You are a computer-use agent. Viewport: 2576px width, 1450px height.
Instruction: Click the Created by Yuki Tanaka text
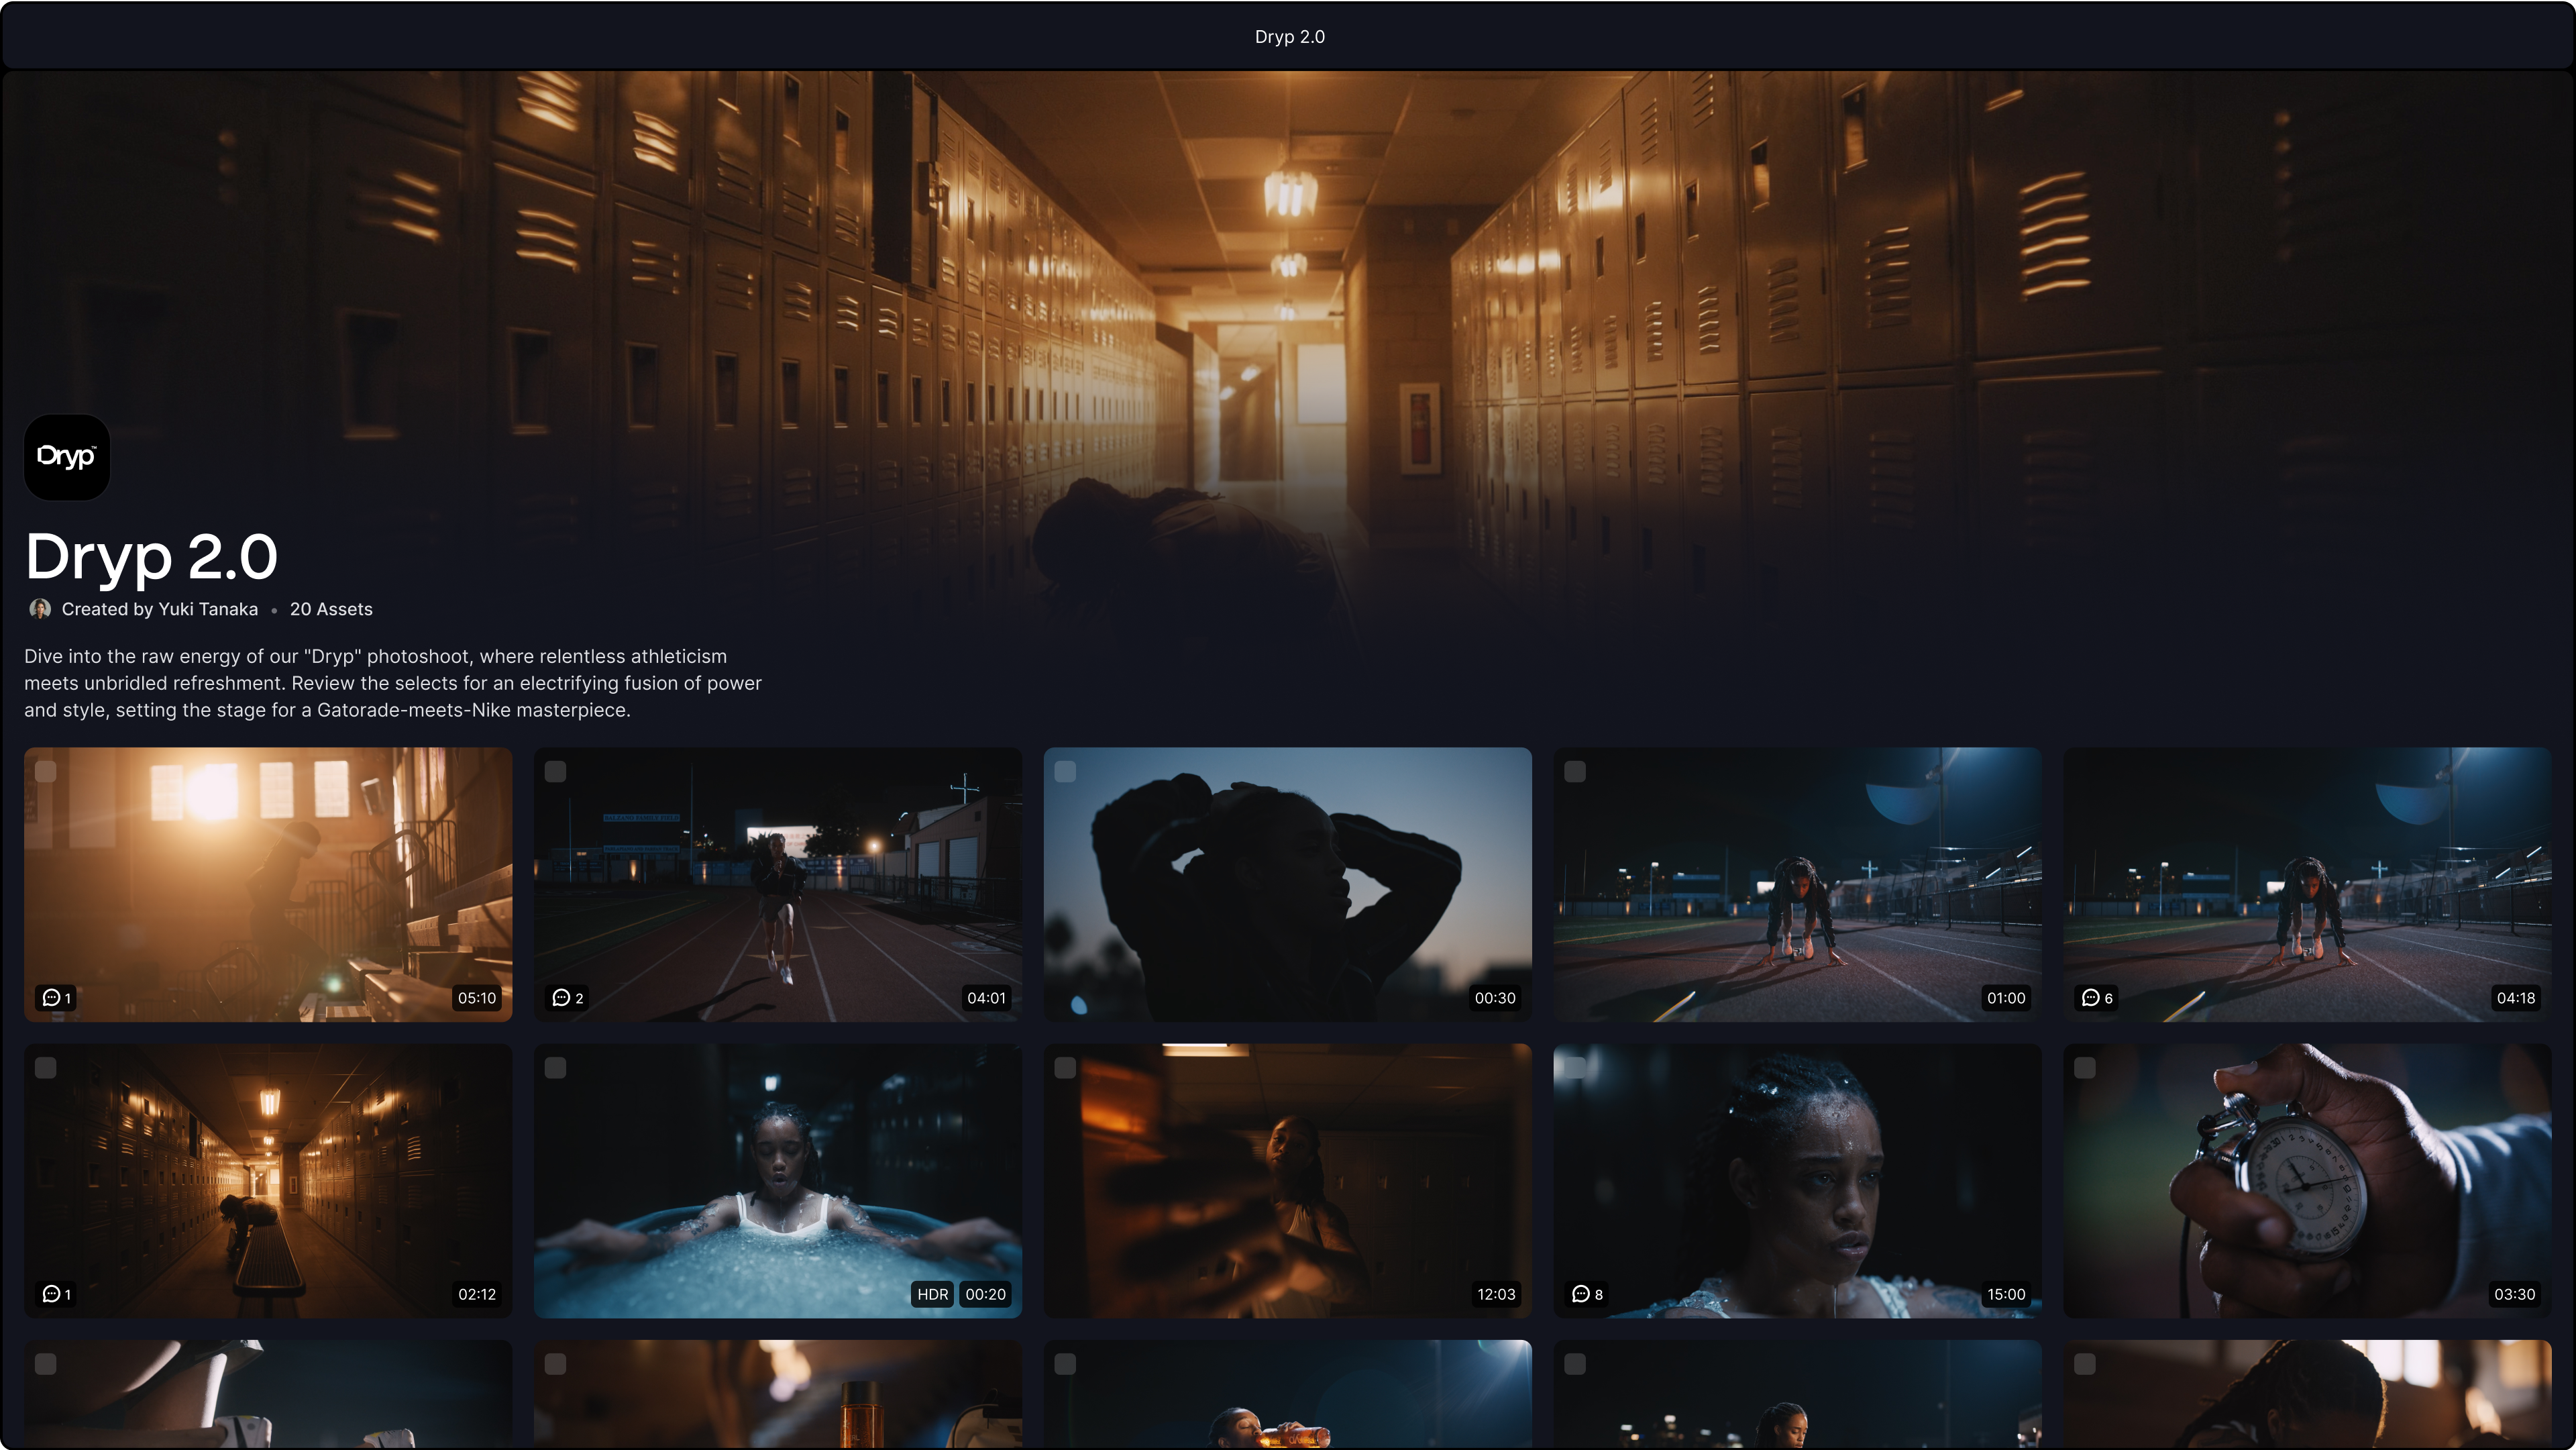160,609
